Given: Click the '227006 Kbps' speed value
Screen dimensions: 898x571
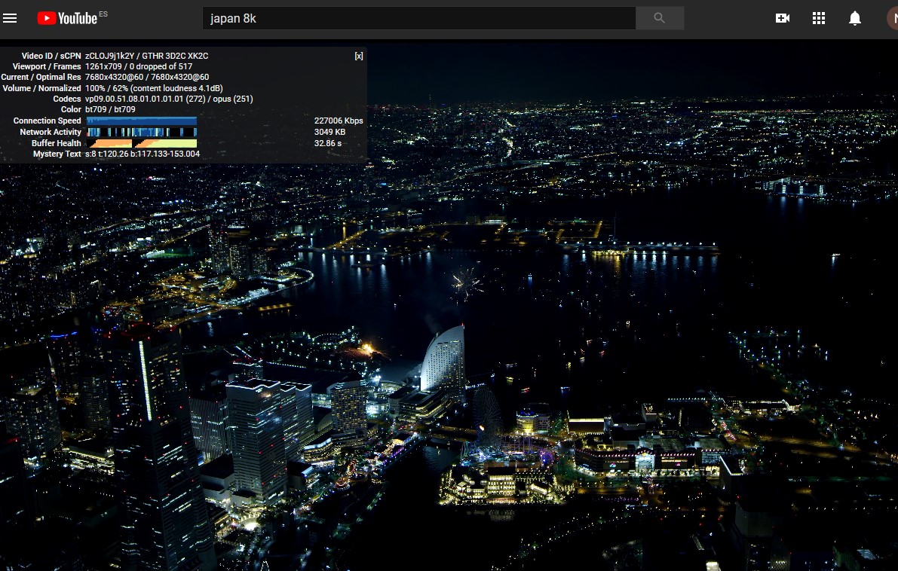Looking at the screenshot, I should (x=339, y=121).
